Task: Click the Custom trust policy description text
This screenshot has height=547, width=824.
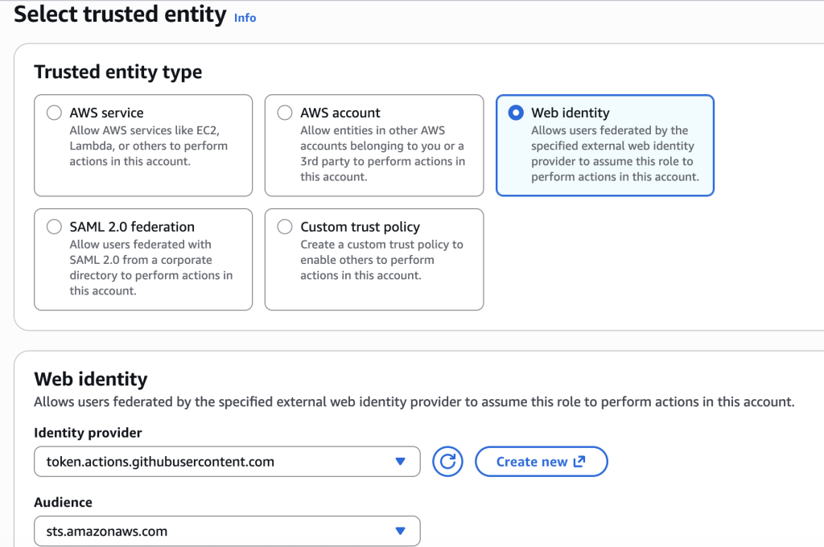Action: 381,260
